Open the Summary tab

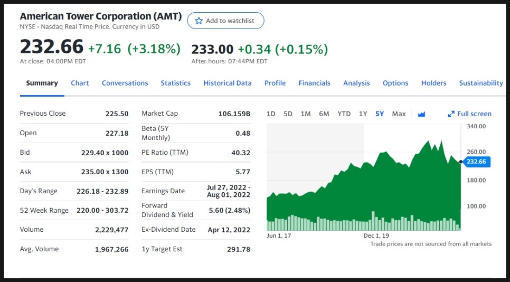42,83
